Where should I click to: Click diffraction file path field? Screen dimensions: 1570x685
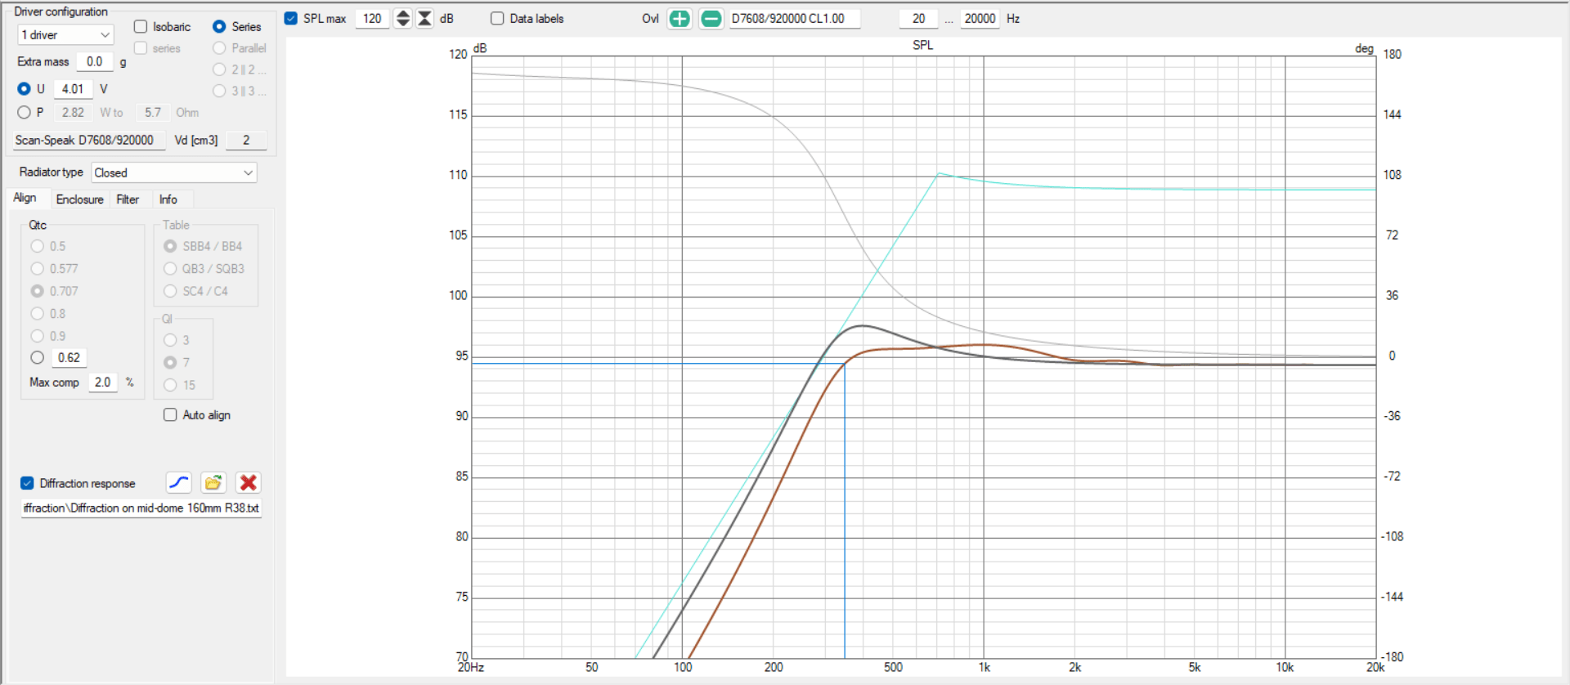(x=141, y=508)
